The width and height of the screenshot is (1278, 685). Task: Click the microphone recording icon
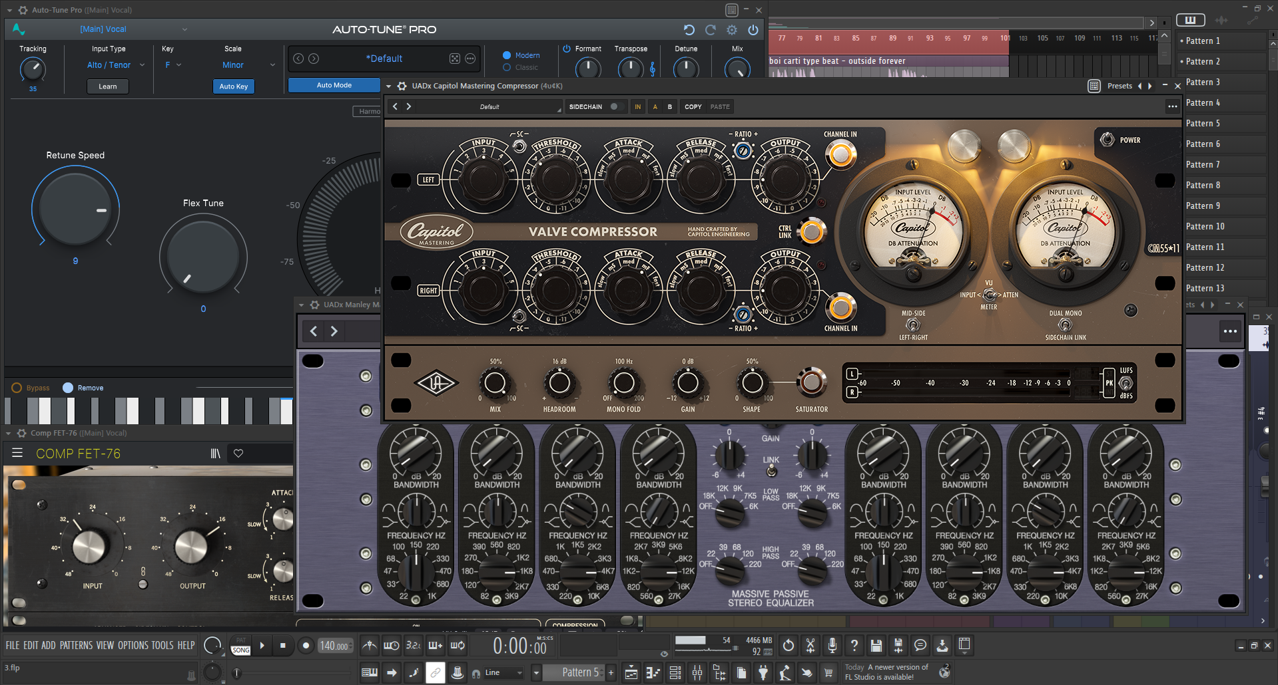click(832, 645)
